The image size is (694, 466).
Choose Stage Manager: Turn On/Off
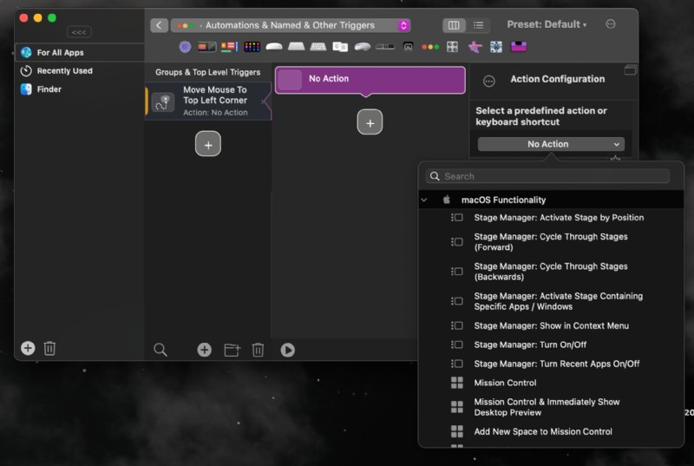(x=551, y=345)
